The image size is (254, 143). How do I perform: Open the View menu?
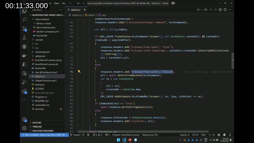[x=57, y=3]
